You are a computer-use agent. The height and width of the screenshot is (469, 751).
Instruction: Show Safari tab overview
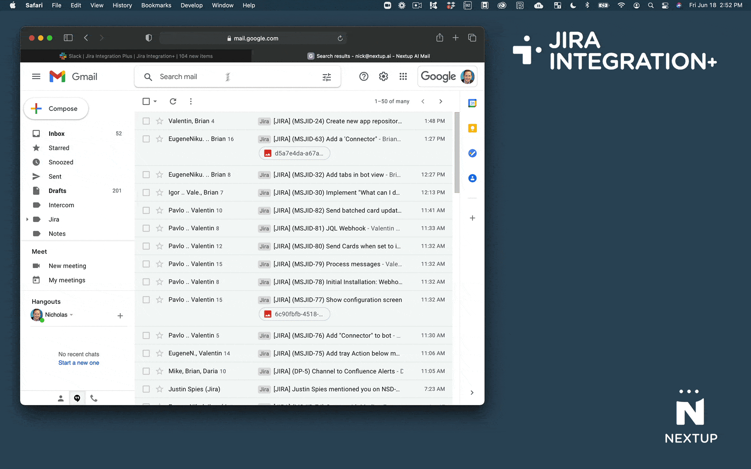472,38
